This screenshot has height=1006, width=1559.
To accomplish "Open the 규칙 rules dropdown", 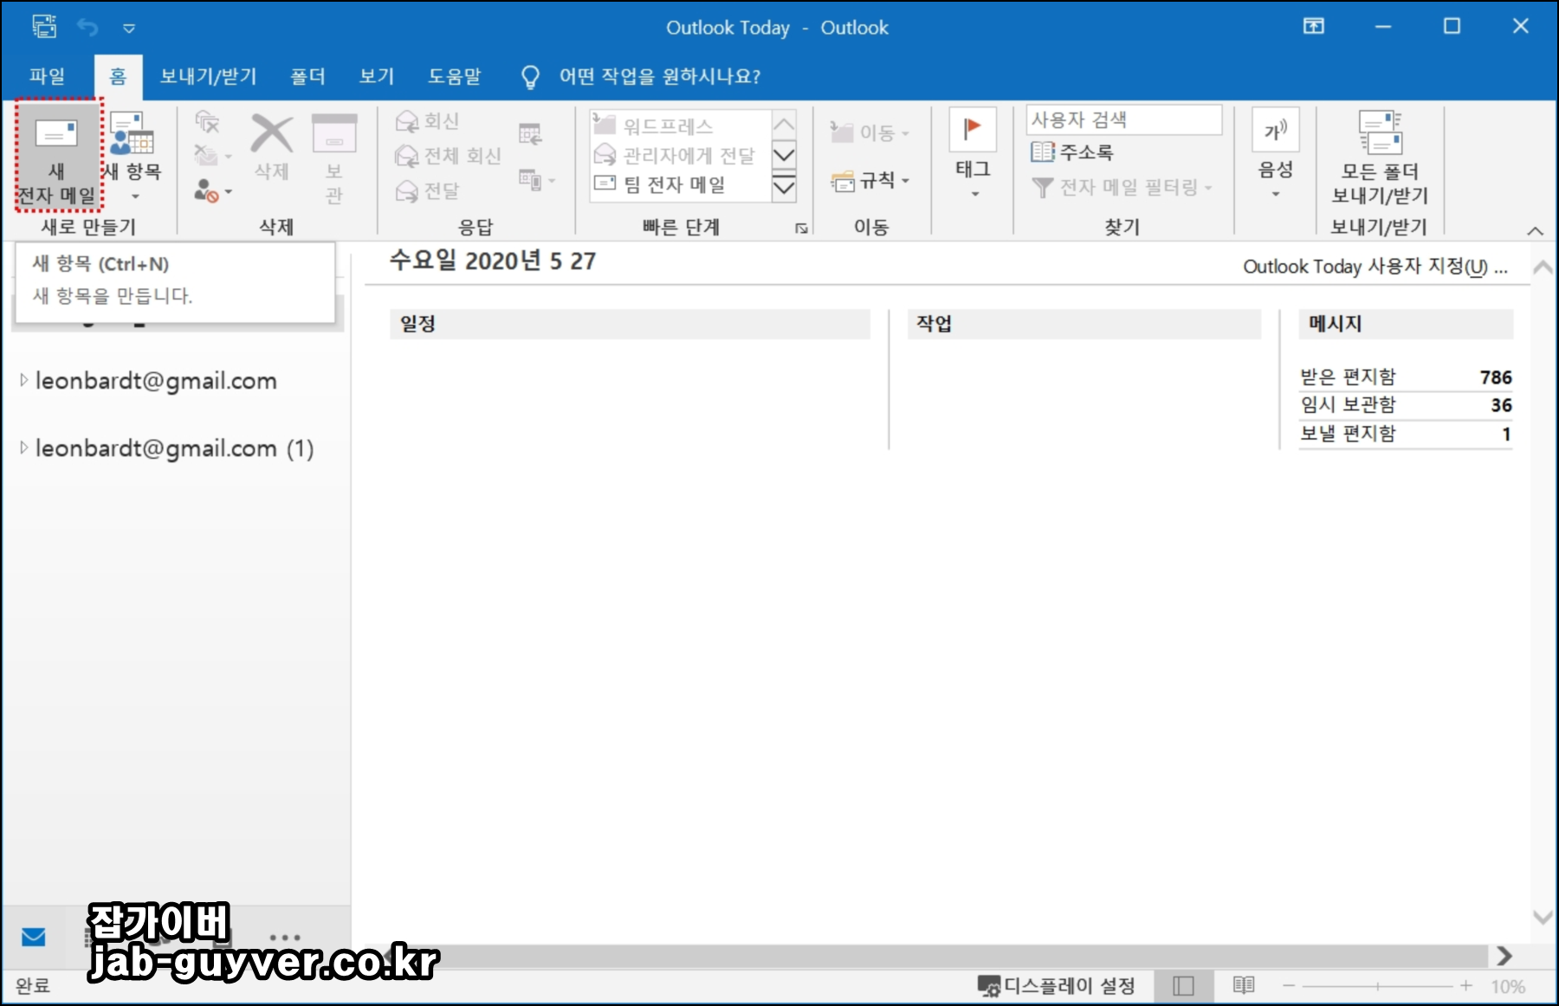I will [x=870, y=180].
